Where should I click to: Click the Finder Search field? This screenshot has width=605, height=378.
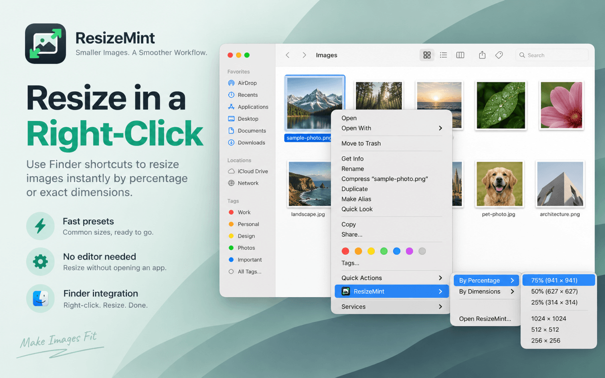click(552, 55)
